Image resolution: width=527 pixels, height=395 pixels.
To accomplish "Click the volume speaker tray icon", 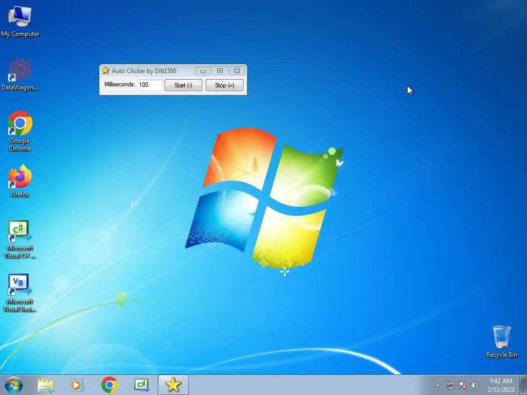I will click(475, 385).
